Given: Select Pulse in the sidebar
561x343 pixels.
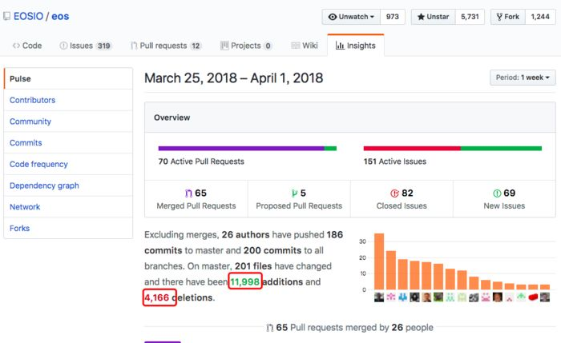Looking at the screenshot, I should 68,78.
